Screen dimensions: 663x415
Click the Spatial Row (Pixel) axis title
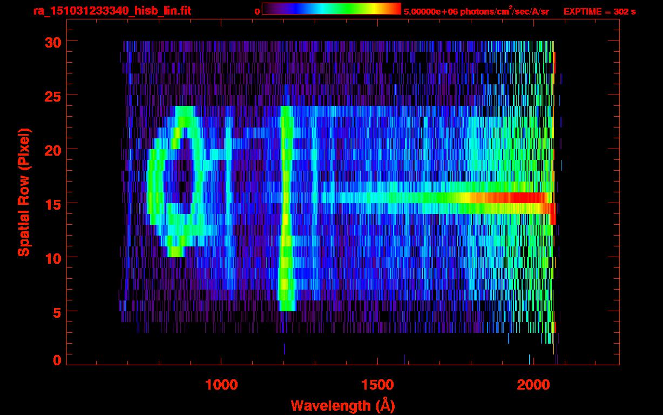tap(24, 192)
